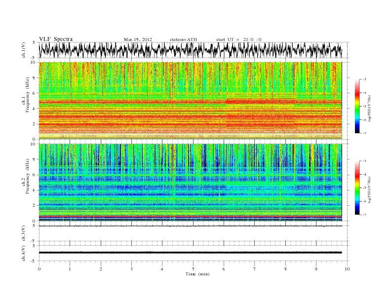Click the time axis tick label "5"
Image resolution: width=391 pixels, height=302 pixels.
(x=193, y=269)
